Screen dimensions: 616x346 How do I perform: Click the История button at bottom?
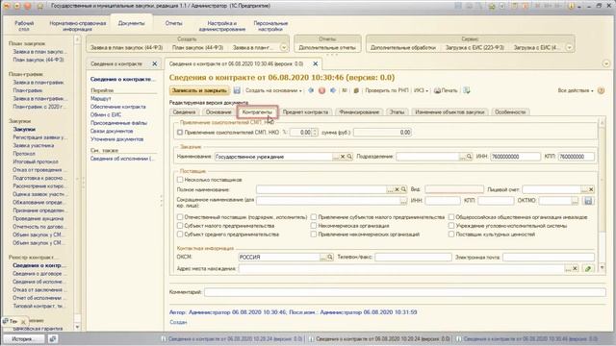[x=23, y=338]
